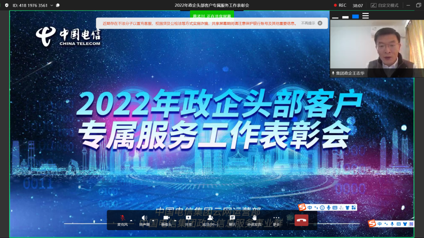Open the 更多 (more) menu

(x=276, y=220)
